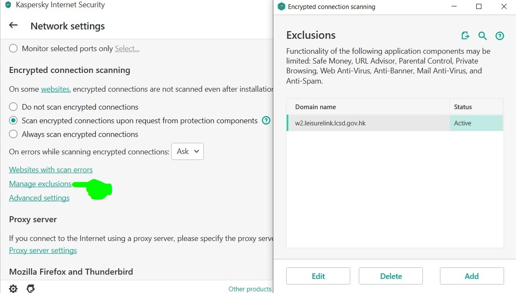Click the Add button

(x=472, y=276)
